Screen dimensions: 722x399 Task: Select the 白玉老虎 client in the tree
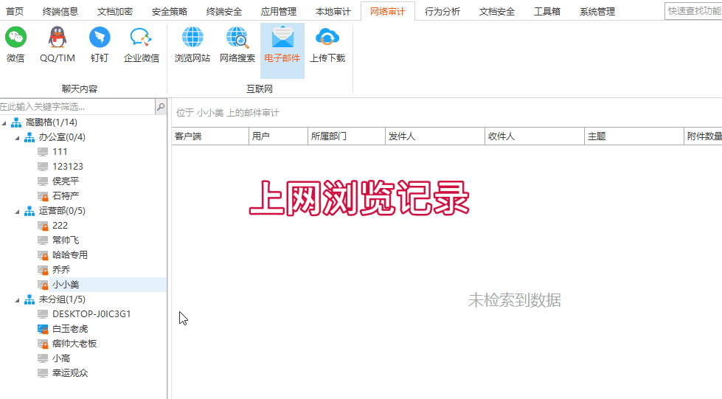click(70, 329)
